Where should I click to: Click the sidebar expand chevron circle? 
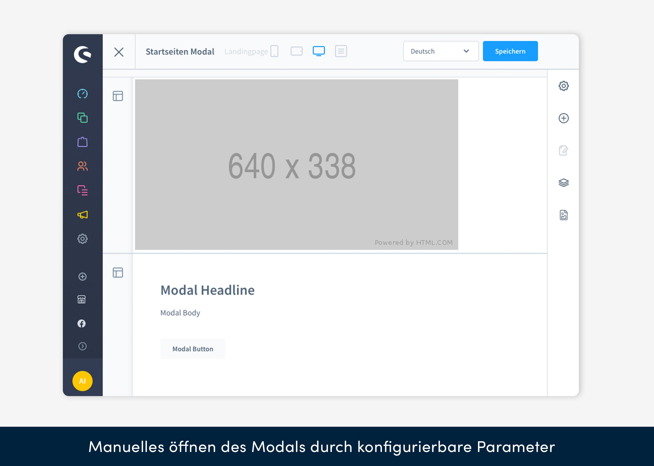tap(83, 346)
